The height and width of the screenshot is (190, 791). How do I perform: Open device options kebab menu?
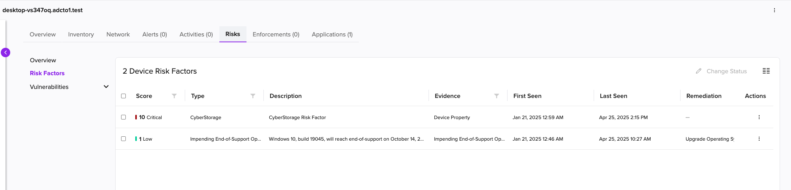click(774, 10)
